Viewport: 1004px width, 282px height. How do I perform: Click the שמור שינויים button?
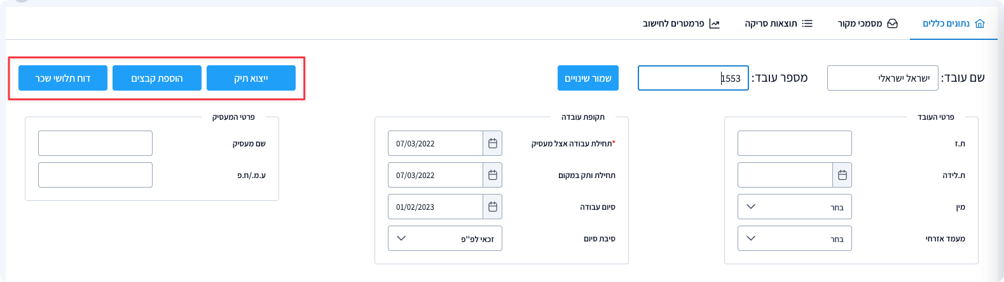[588, 78]
